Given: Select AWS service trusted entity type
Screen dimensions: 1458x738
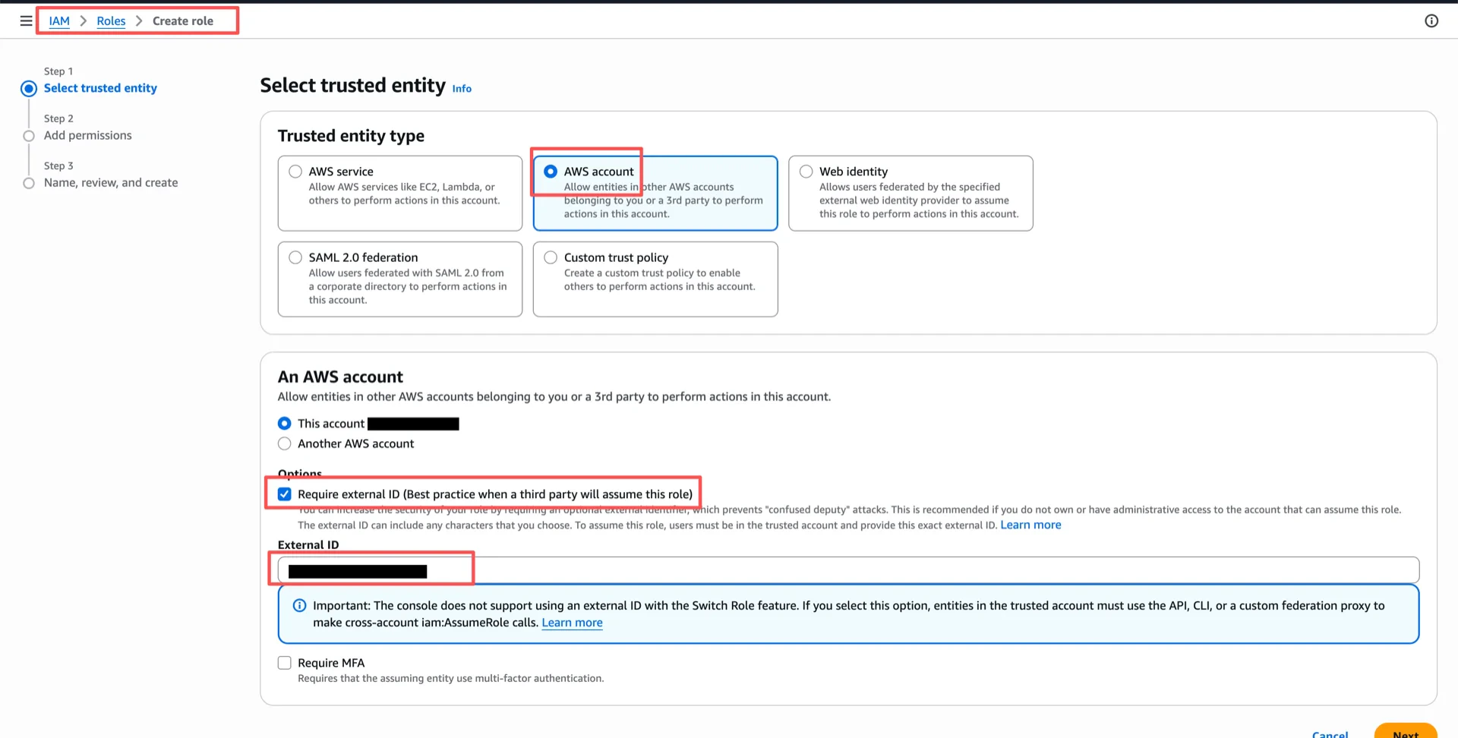Looking at the screenshot, I should tap(295, 172).
